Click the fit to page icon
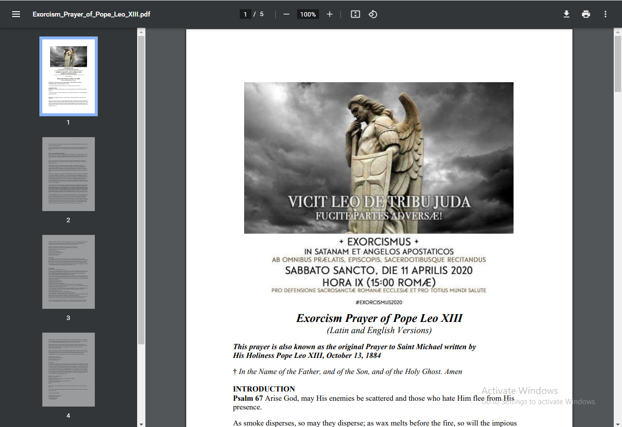 coord(355,14)
